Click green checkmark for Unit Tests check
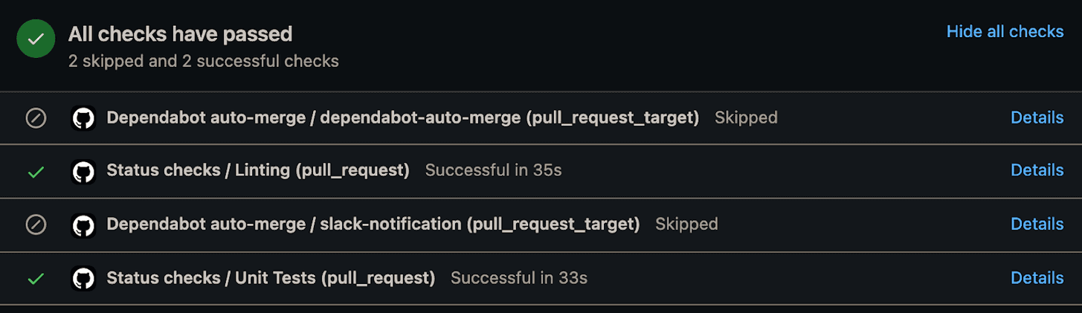1082x313 pixels. click(36, 279)
